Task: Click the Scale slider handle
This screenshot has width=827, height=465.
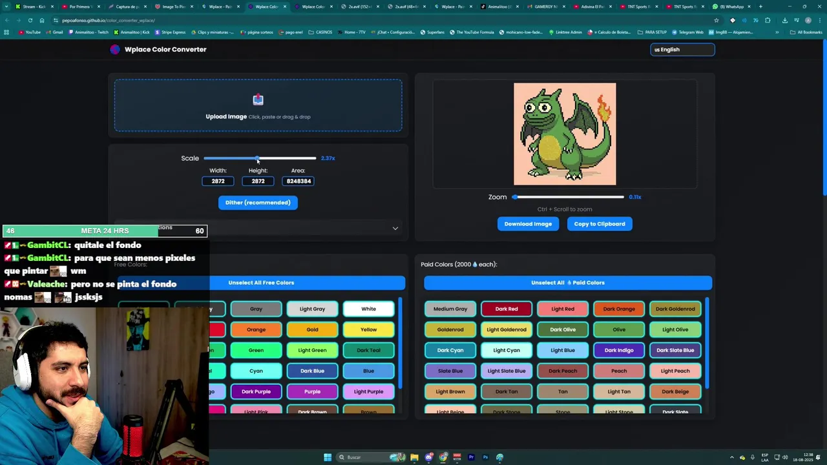Action: click(257, 158)
